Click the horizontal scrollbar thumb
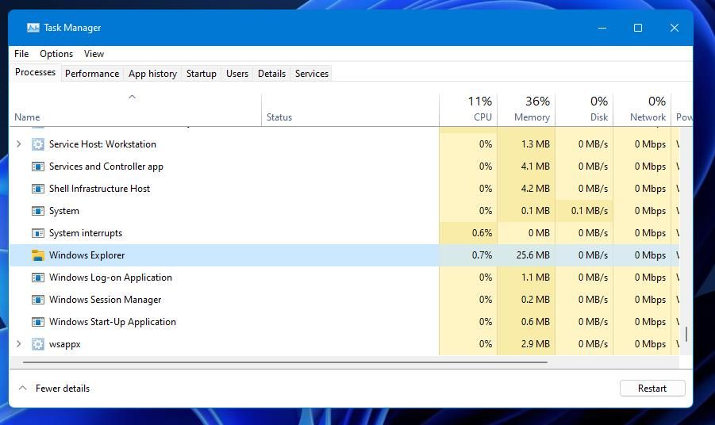The height and width of the screenshot is (425, 715). point(285,362)
